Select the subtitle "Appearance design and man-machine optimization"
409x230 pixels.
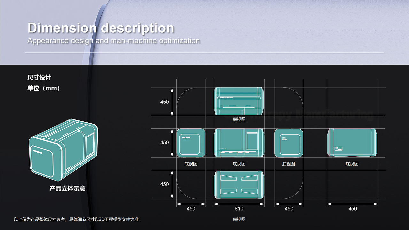[x=113, y=41]
